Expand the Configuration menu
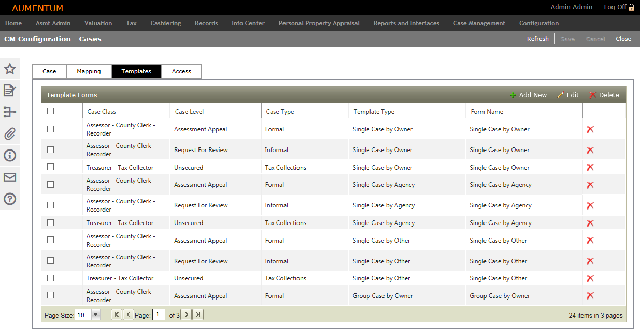Image resolution: width=640 pixels, height=329 pixels. click(538, 23)
